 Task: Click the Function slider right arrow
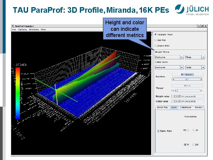[x=202, y=79]
